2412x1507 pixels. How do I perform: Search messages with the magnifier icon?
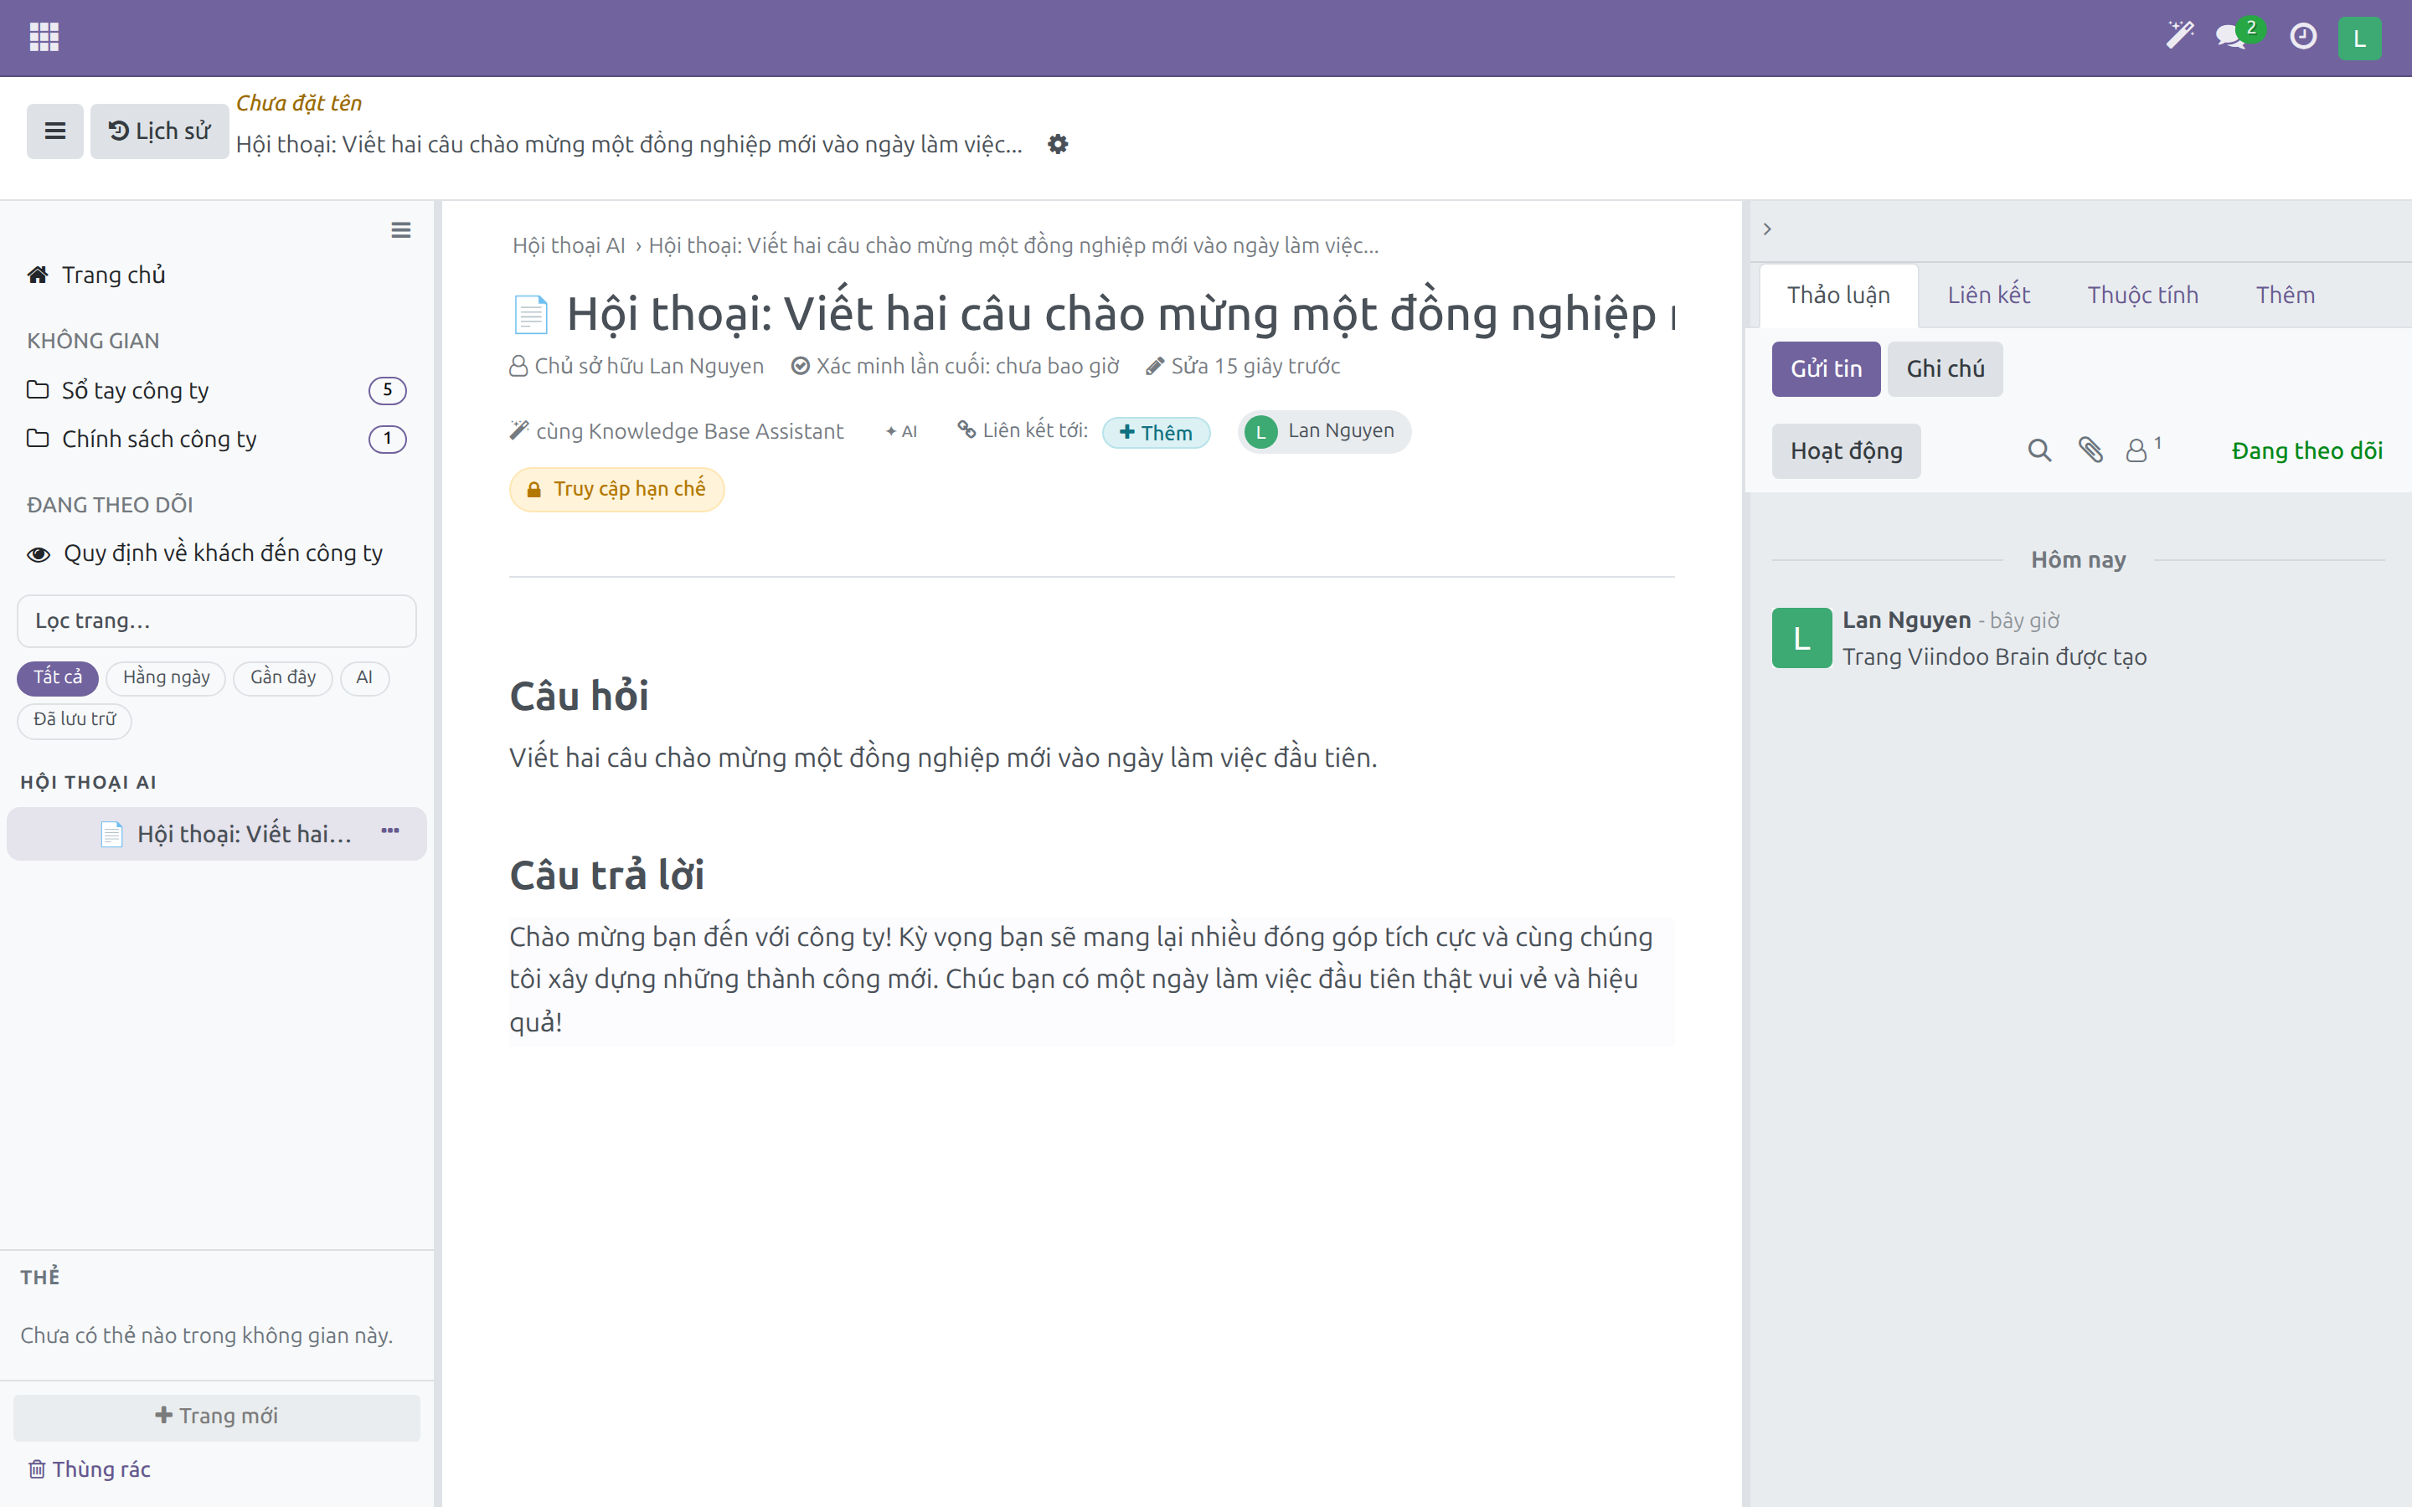[2039, 450]
